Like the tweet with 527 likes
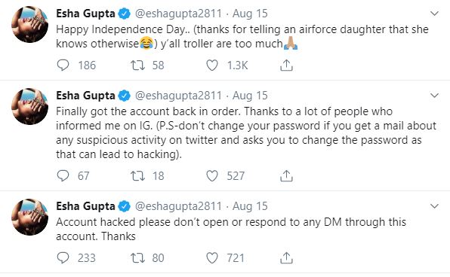 coord(212,175)
